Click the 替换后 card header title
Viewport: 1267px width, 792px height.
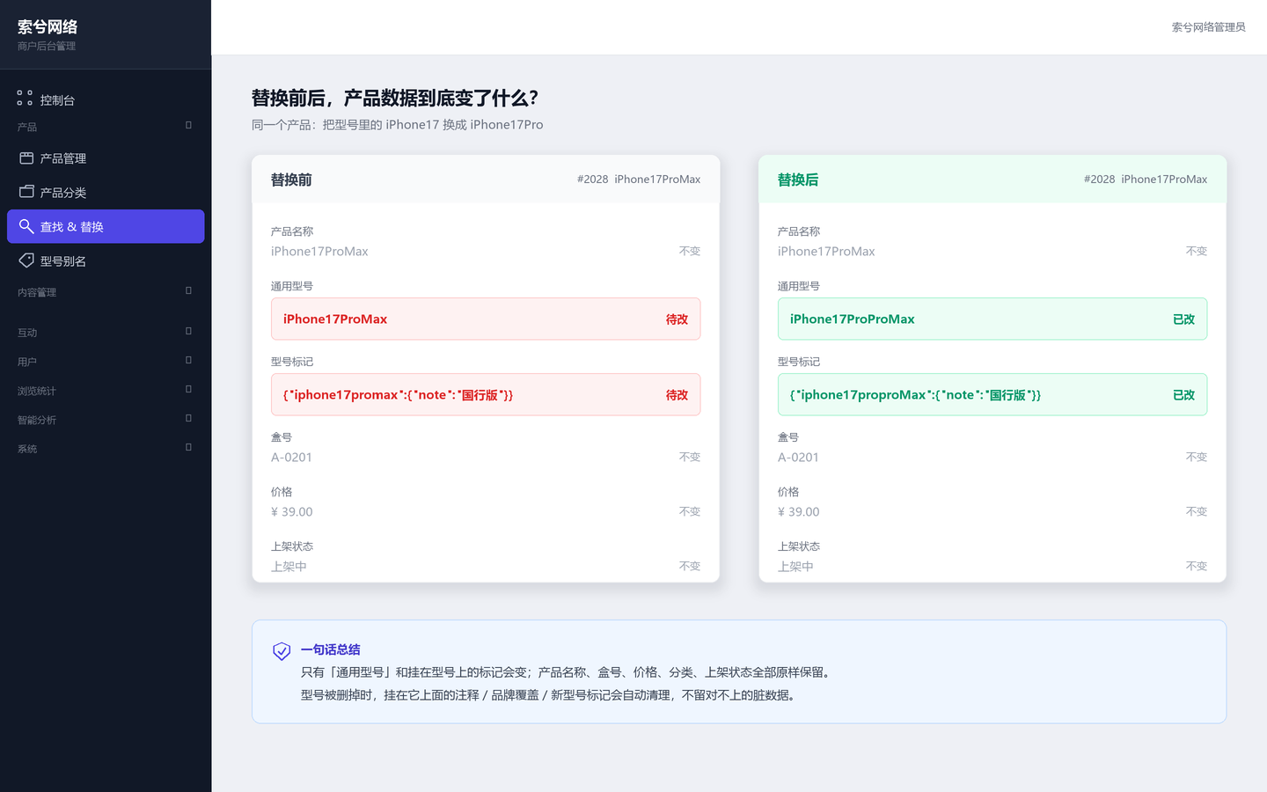[798, 180]
